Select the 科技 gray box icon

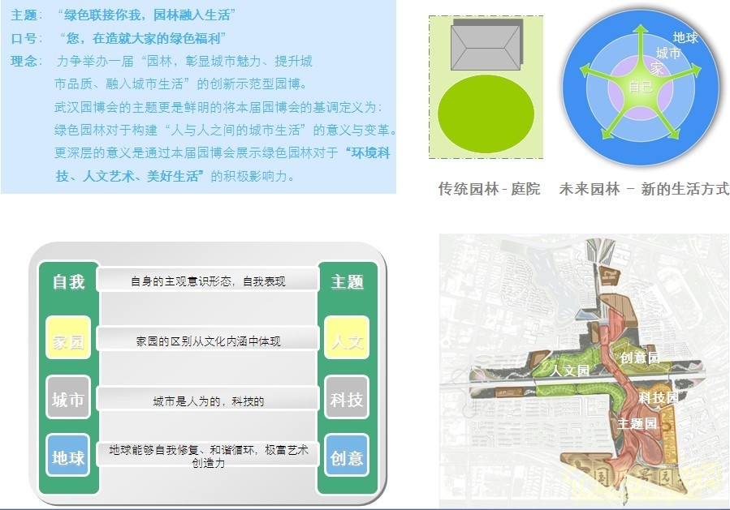346,399
